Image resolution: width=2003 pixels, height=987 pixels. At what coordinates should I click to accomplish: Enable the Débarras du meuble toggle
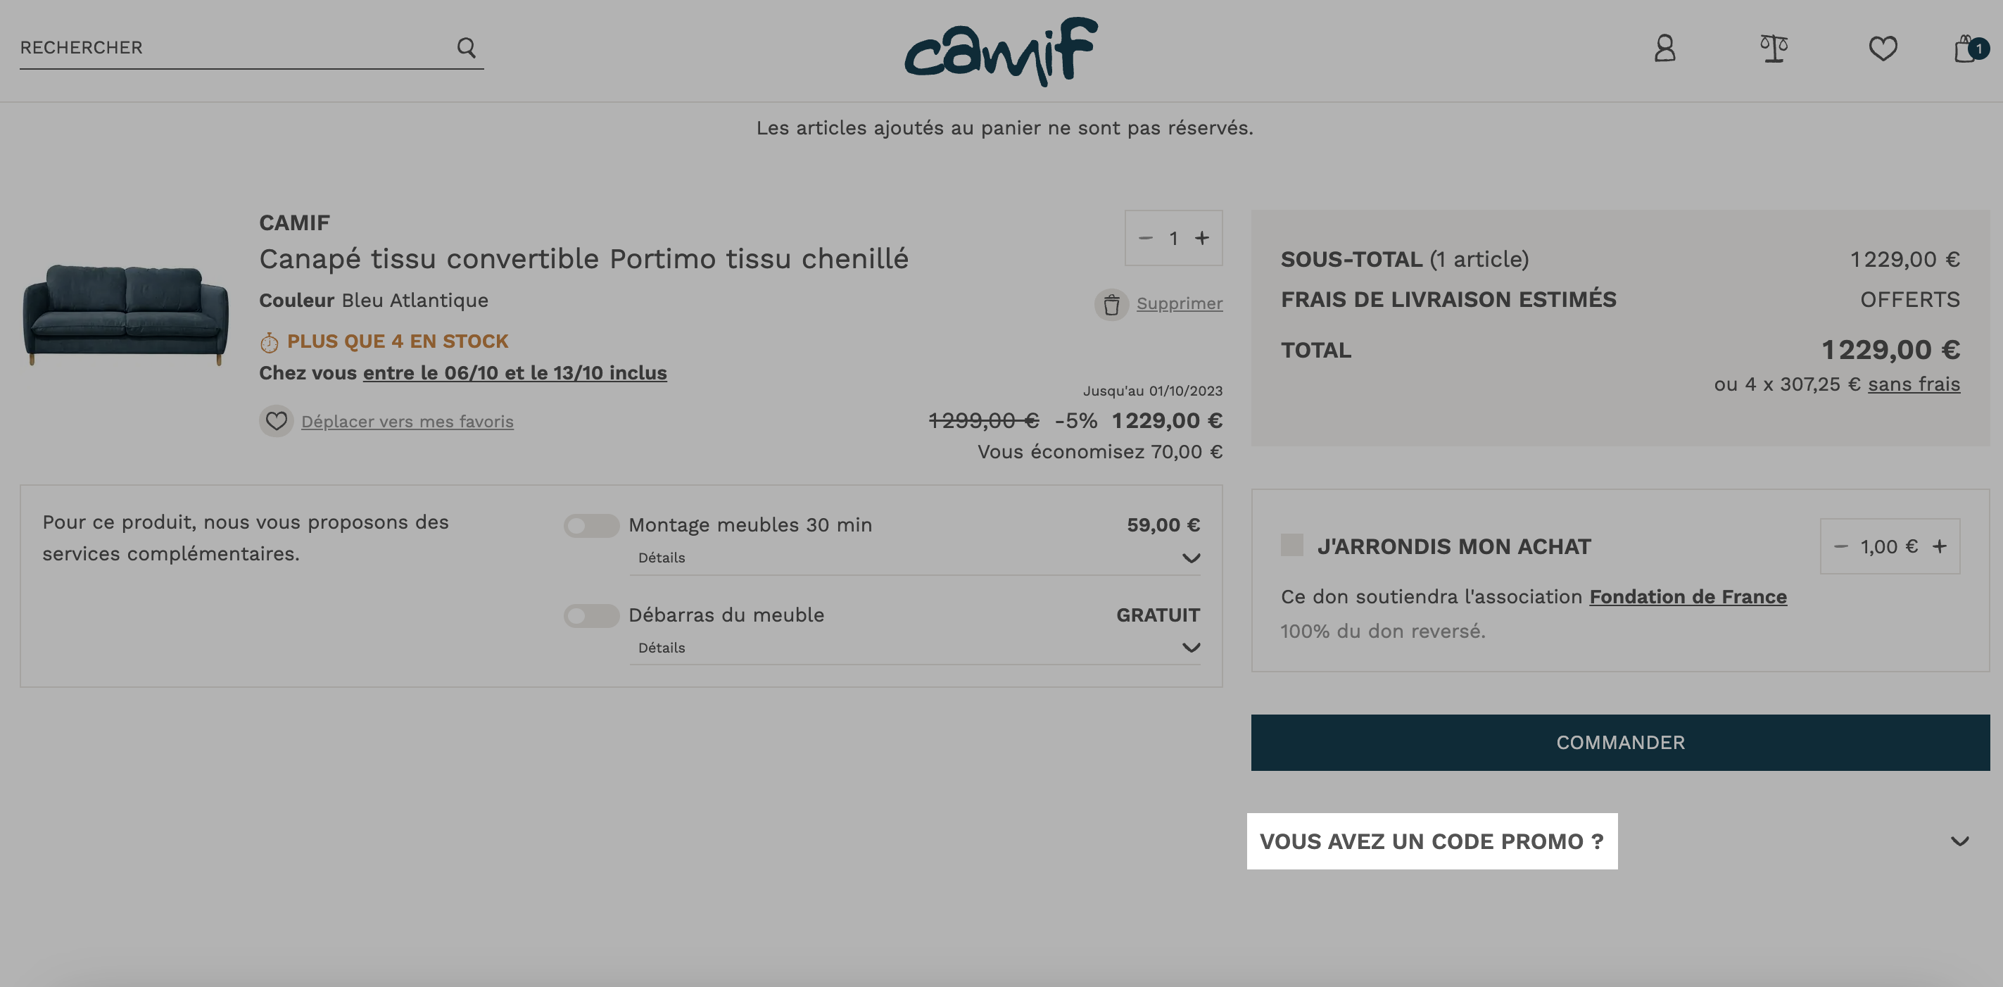click(591, 616)
